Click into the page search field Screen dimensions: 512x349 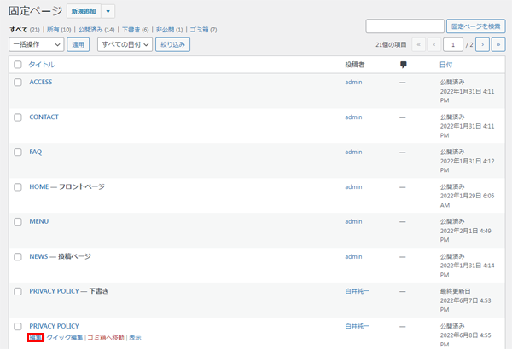click(404, 26)
